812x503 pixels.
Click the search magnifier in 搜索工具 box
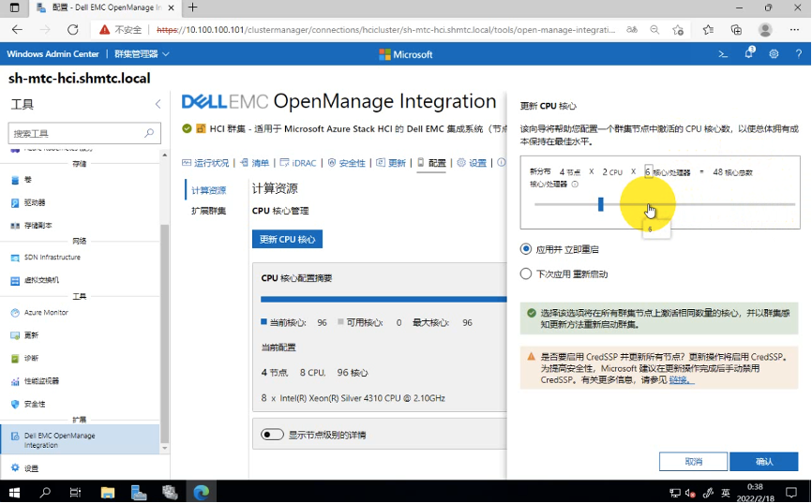tap(149, 133)
